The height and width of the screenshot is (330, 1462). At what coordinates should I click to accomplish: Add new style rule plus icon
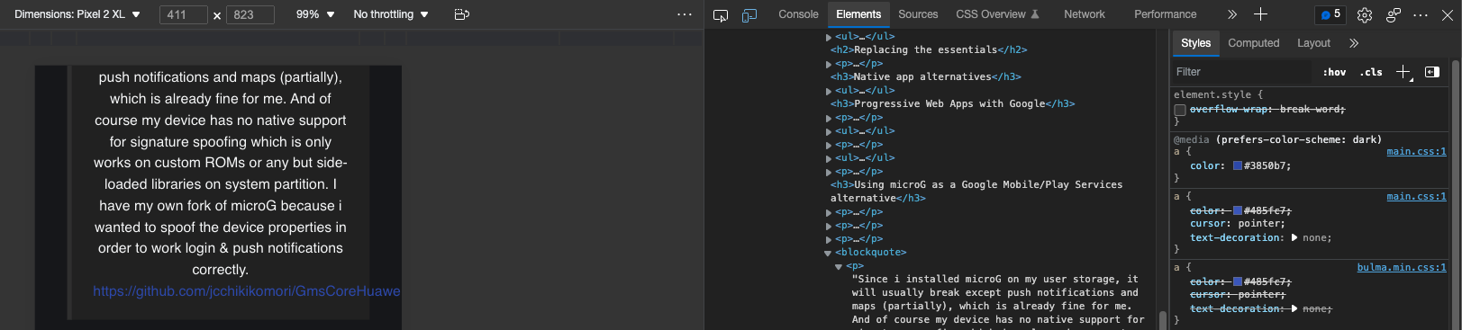1403,72
